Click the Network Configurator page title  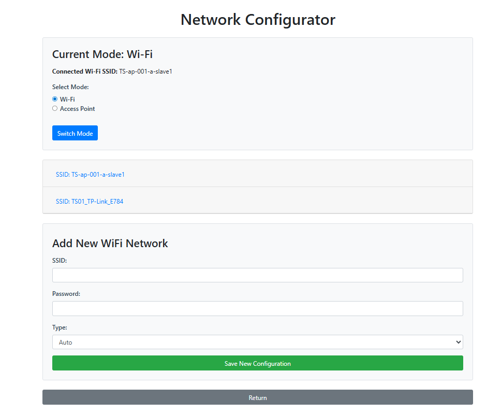(x=257, y=19)
